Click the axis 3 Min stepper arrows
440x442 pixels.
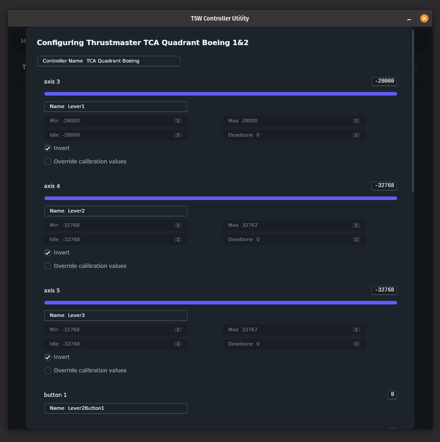pos(178,121)
